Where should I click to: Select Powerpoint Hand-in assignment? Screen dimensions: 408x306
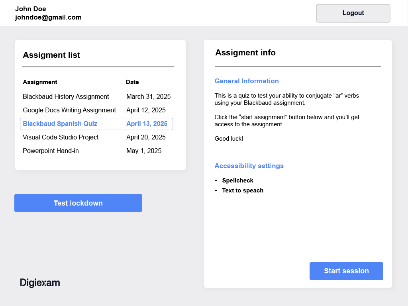pyautogui.click(x=96, y=151)
